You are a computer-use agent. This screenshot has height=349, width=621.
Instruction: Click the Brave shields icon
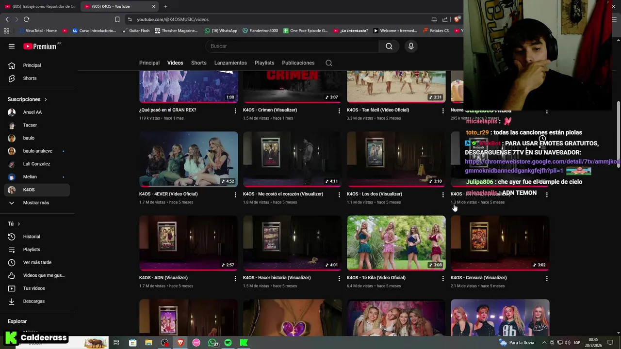[457, 19]
